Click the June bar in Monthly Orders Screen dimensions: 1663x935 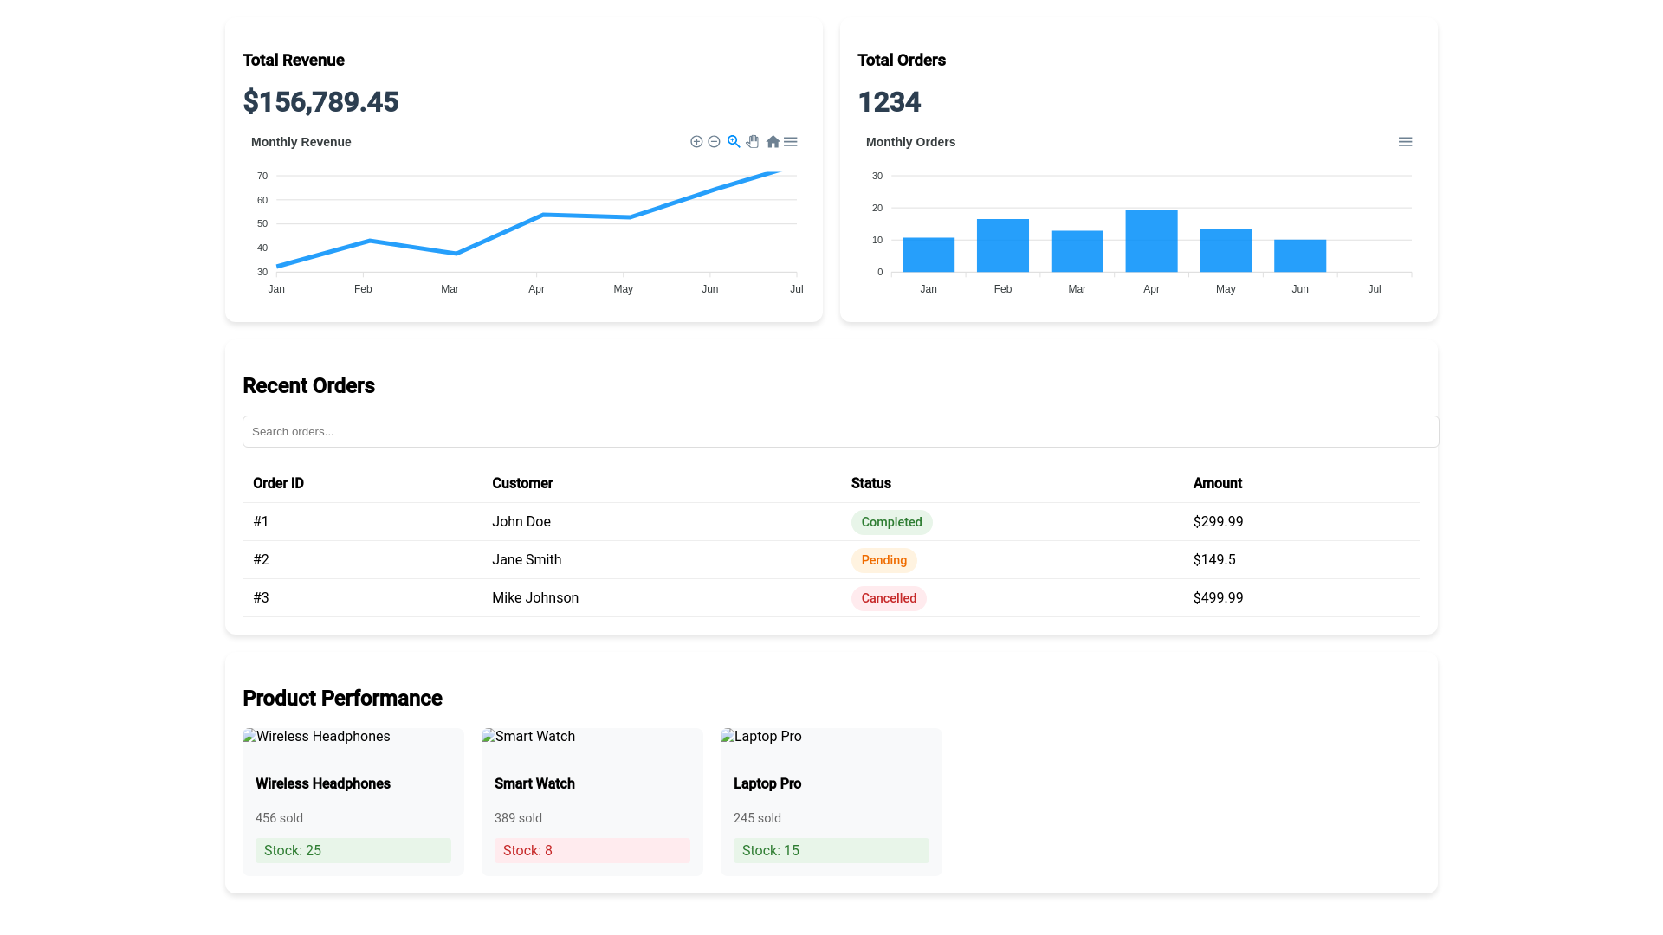point(1300,255)
